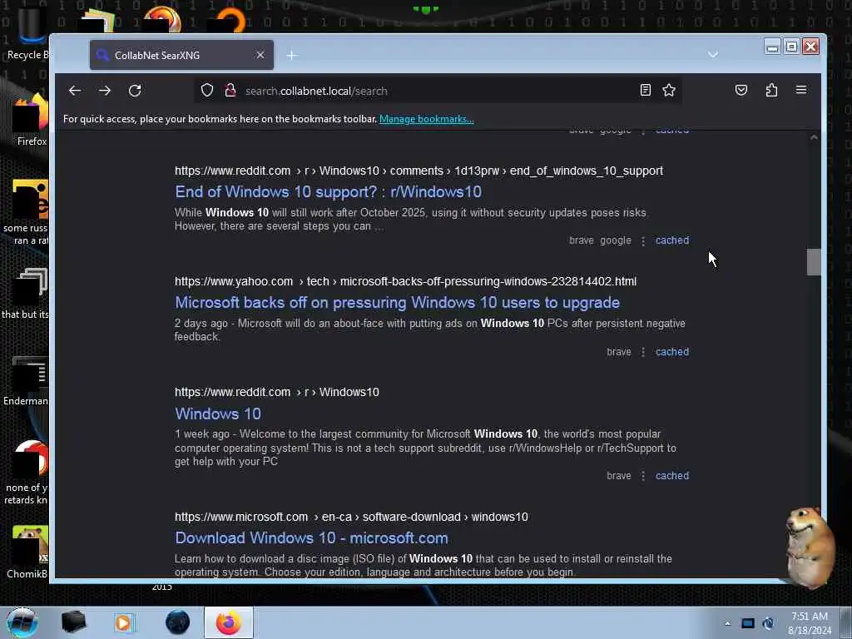852x639 pixels.
Task: Open Microsoft backs off on pressuring result
Action: (397, 303)
